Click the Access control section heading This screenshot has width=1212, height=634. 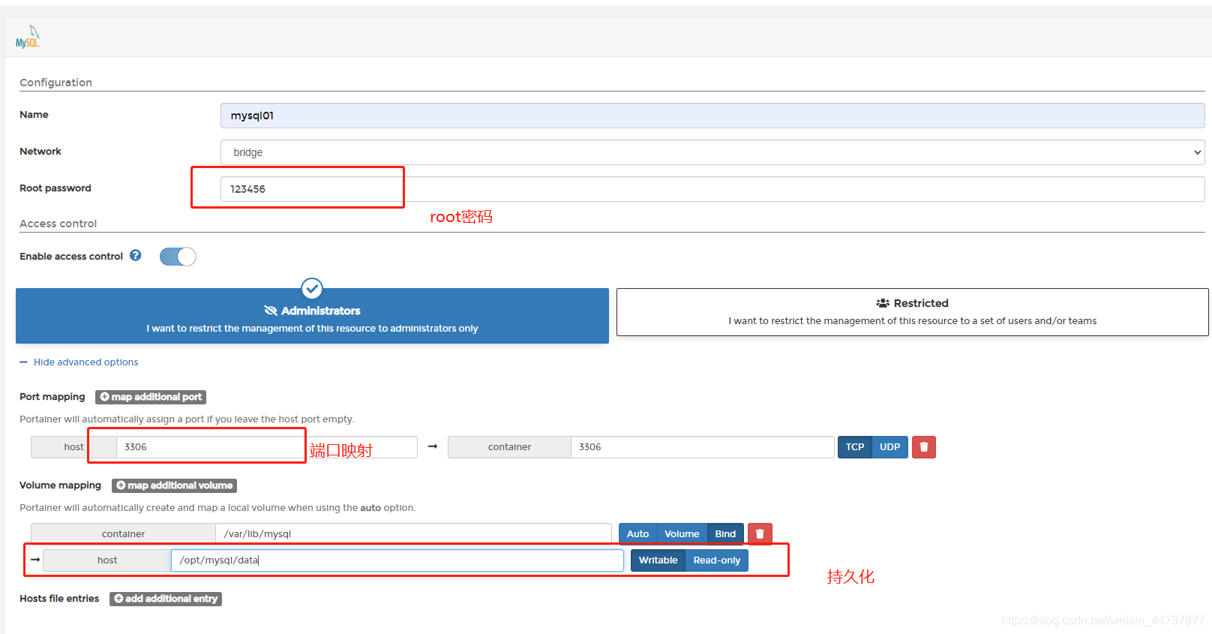pos(58,224)
